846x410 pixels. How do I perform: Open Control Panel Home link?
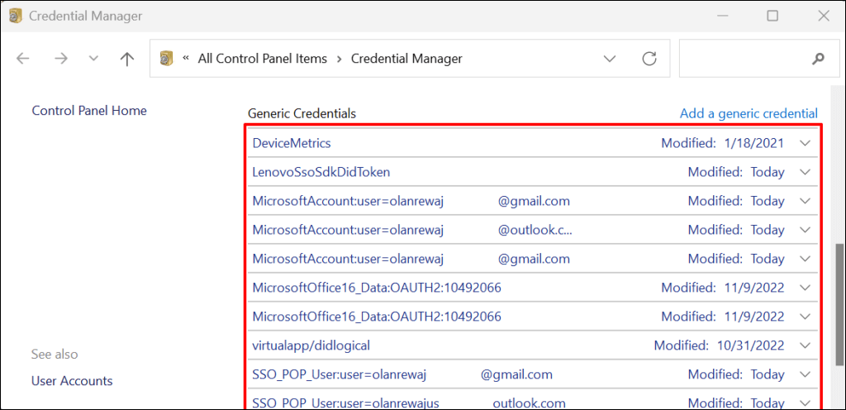click(89, 110)
